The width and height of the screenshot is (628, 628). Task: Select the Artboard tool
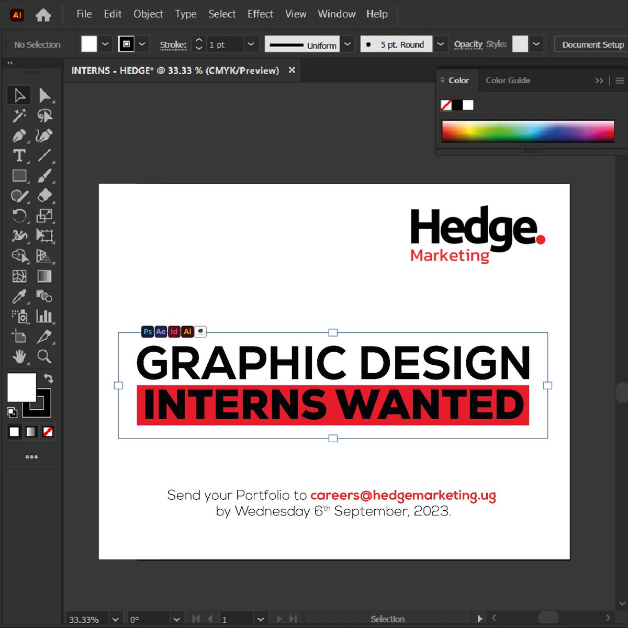(x=19, y=337)
